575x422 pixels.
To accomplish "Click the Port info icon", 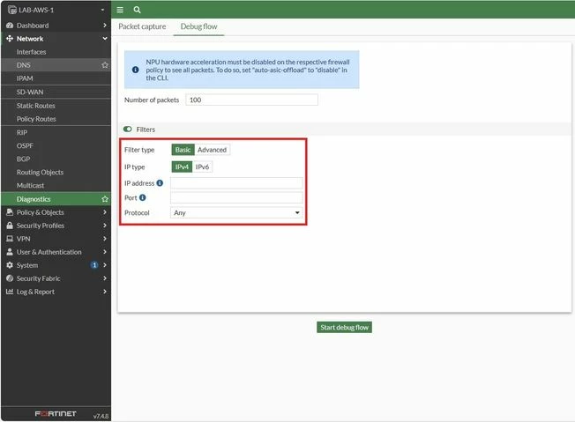I will click(143, 197).
